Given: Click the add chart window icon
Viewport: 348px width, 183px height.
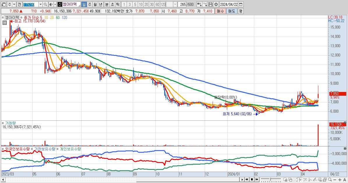Looking at the screenshot, I should click(x=285, y=180).
